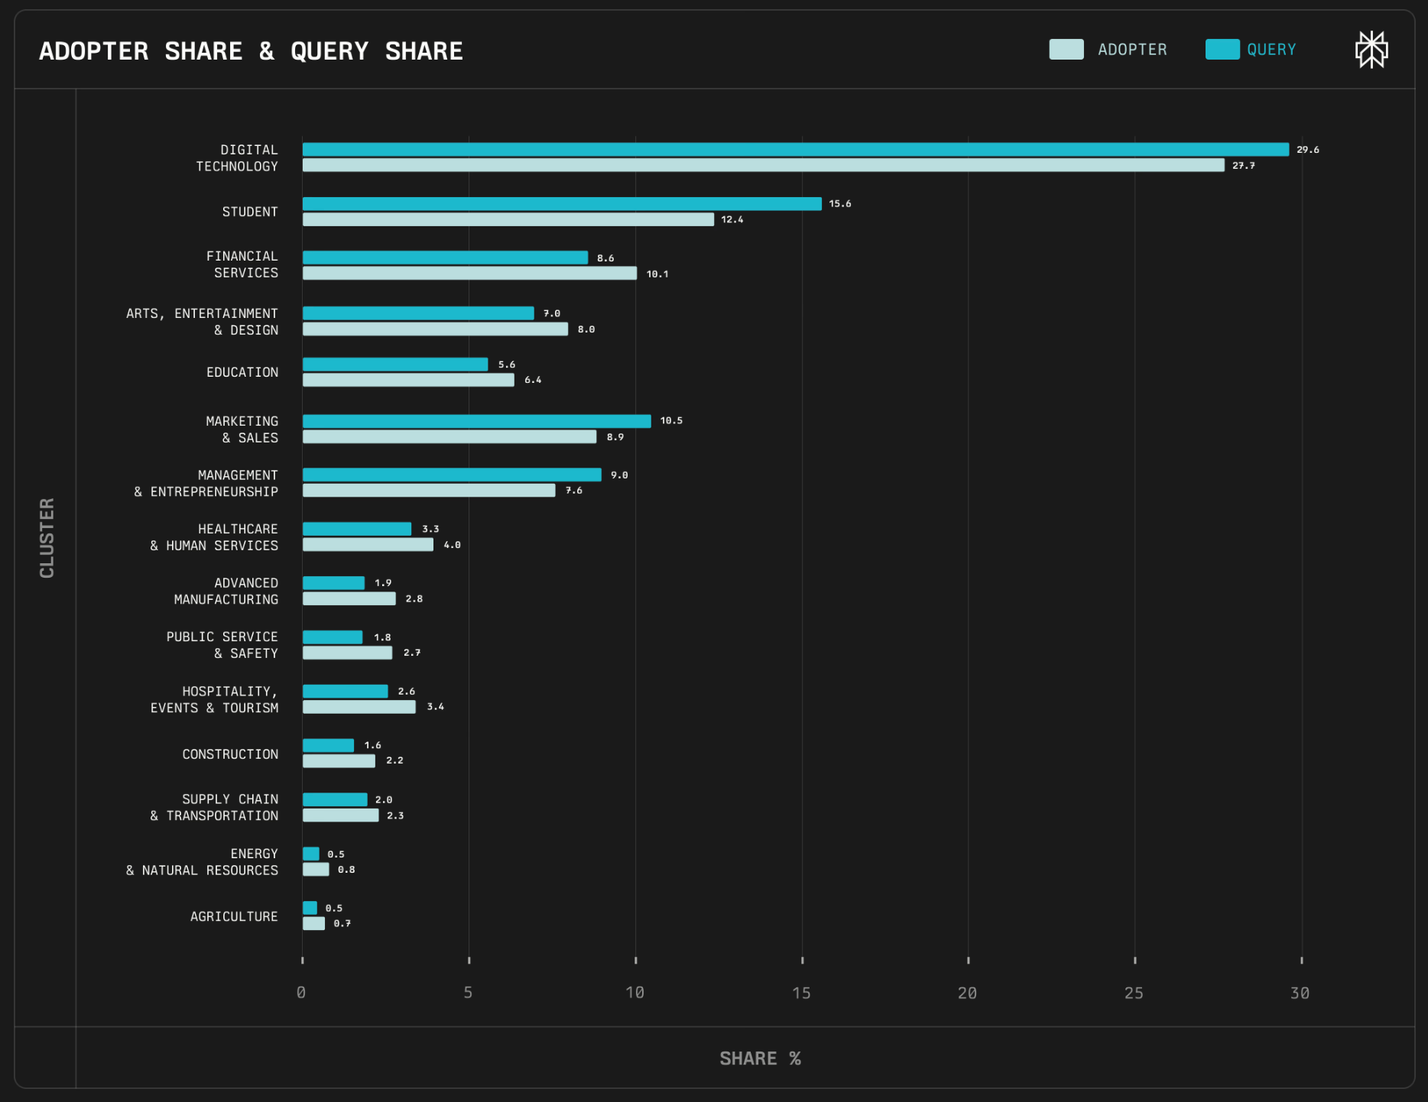Click the 15.6 value label for Student
The width and height of the screenshot is (1428, 1102).
[839, 204]
